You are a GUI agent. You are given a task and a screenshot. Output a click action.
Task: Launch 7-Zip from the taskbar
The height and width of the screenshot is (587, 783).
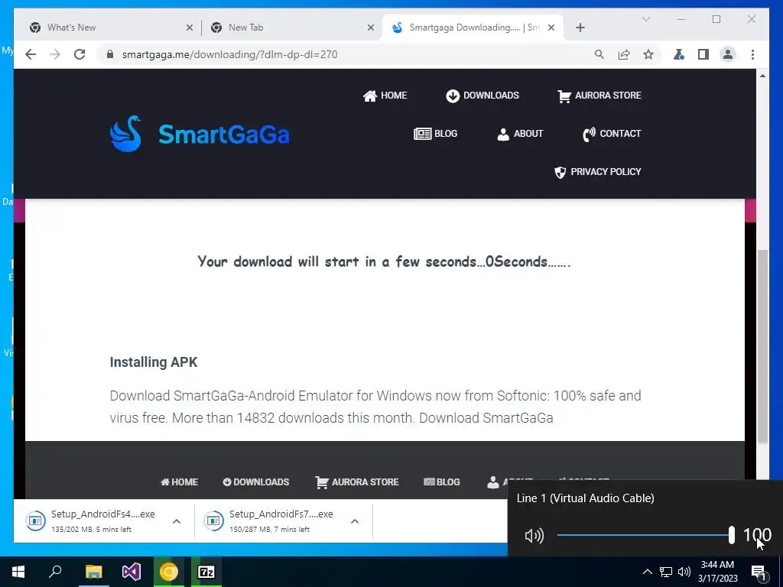[206, 572]
